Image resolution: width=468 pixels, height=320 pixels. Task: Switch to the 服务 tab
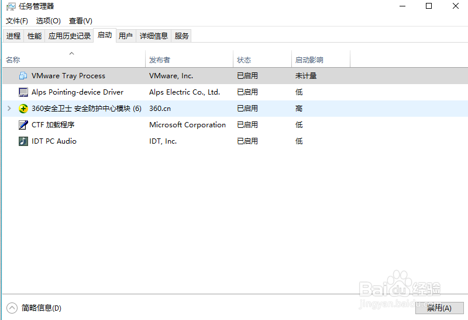(x=182, y=36)
